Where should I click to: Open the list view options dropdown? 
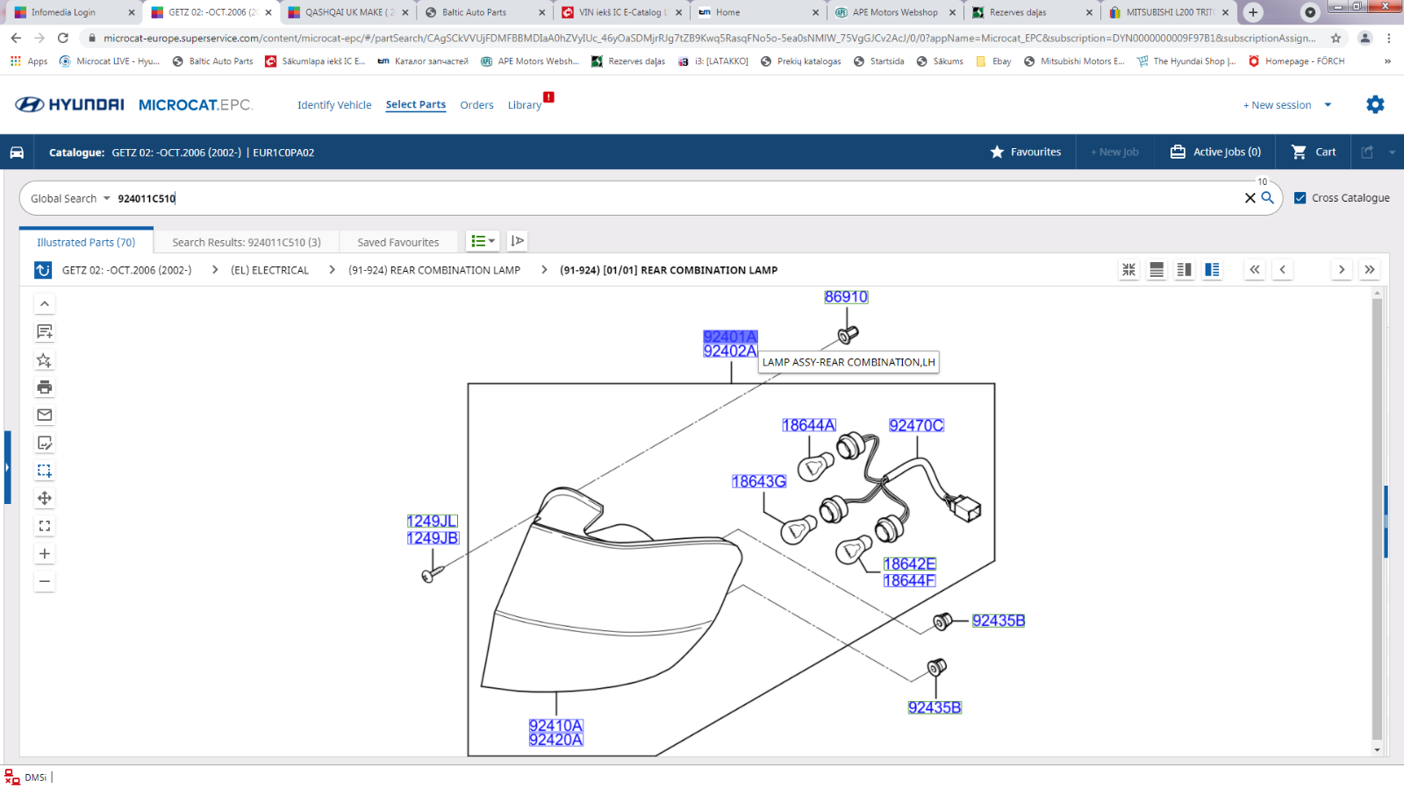pos(483,241)
